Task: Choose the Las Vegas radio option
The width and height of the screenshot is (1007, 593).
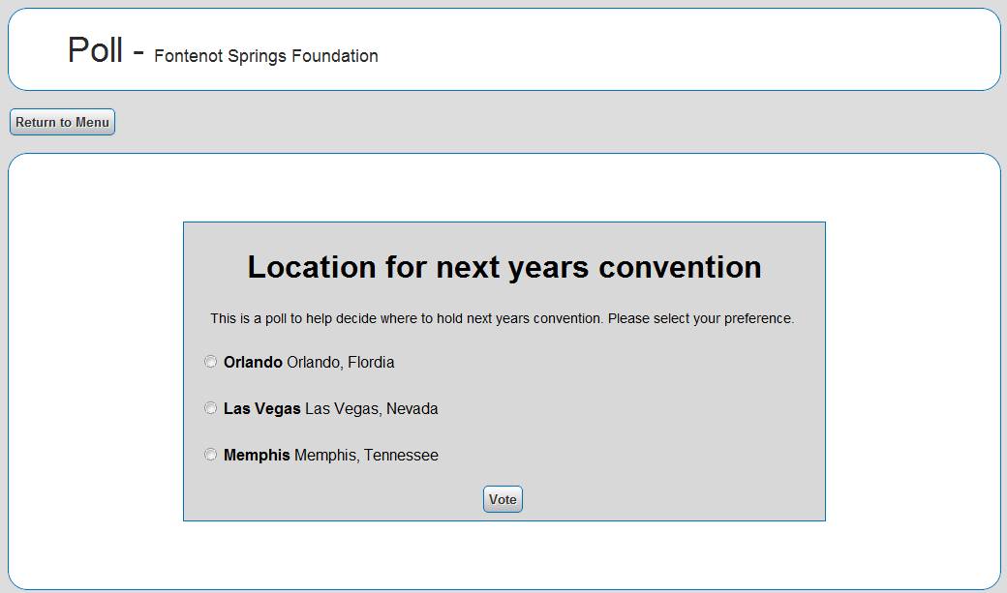Action: 211,408
